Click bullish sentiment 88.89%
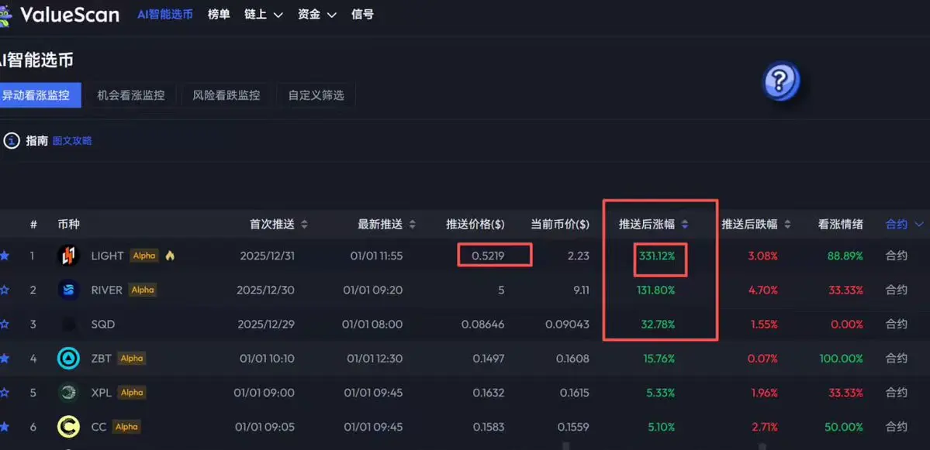This screenshot has height=450, width=930. (x=845, y=256)
